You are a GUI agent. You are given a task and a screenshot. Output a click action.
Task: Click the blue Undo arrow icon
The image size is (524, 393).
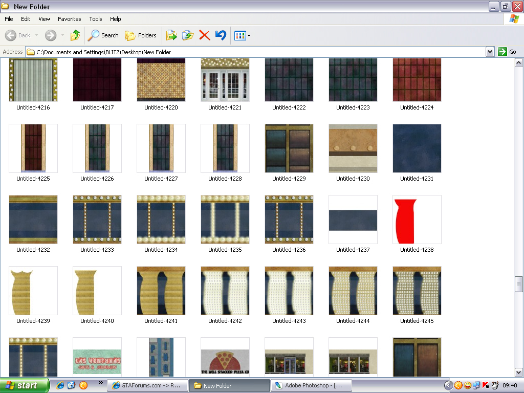221,35
